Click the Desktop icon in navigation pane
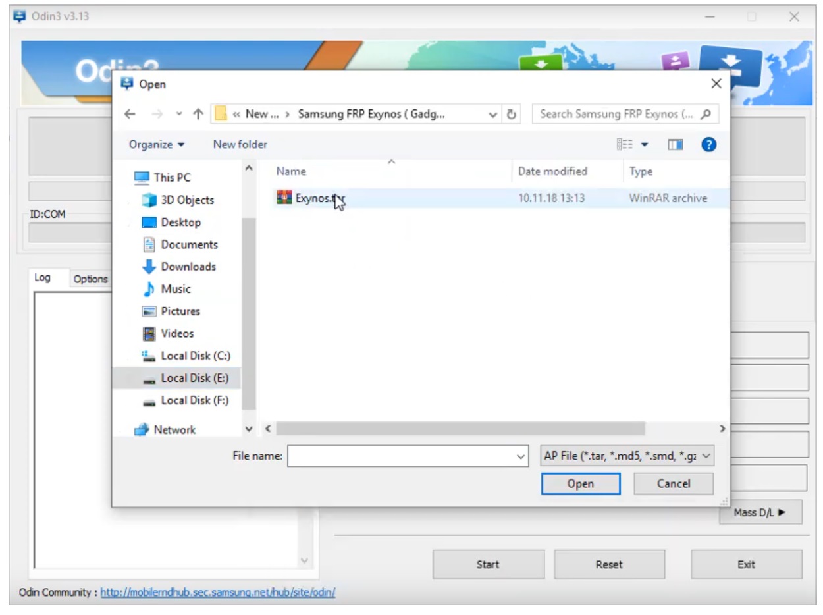Screen dimensions: 823x615 (x=149, y=223)
